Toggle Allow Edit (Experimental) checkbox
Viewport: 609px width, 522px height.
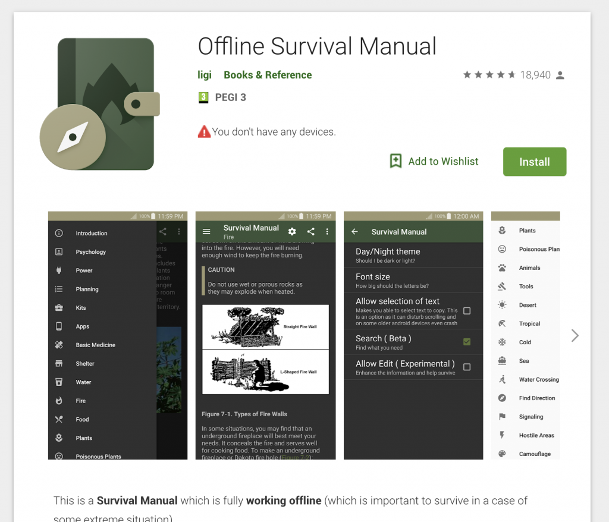pyautogui.click(x=467, y=367)
